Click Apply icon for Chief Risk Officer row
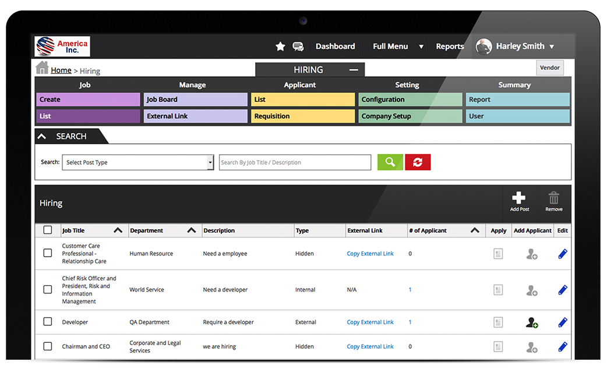 498,290
